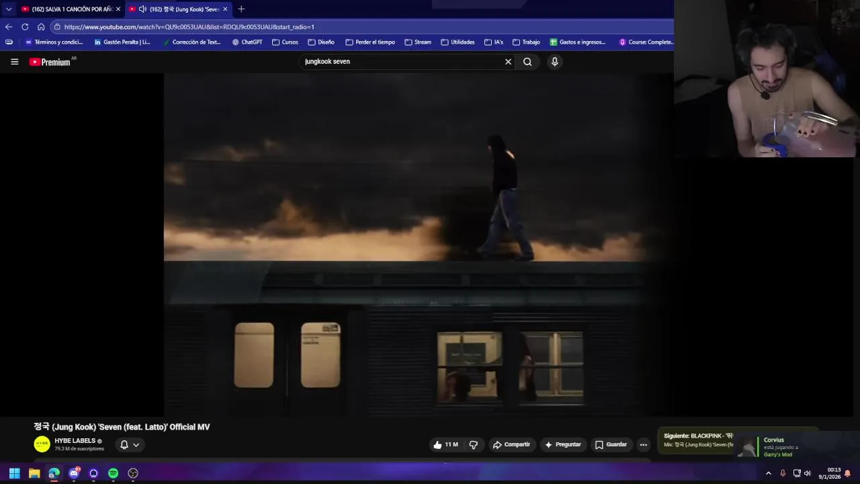The image size is (860, 484).
Task: Open the IA's bookmark folder
Action: point(494,42)
